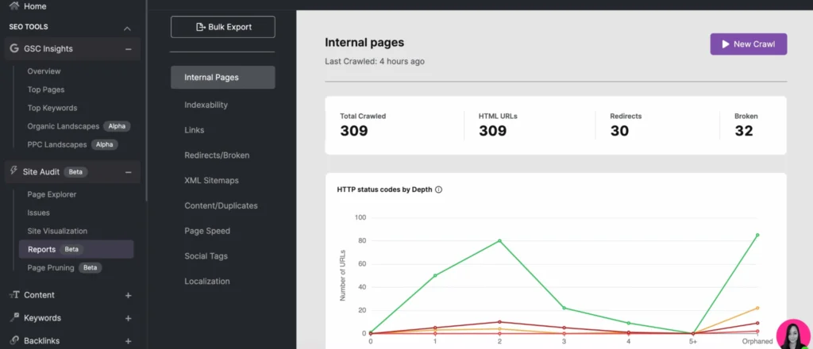The width and height of the screenshot is (813, 349).
Task: Open the user avatar in bottom corner
Action: click(792, 334)
